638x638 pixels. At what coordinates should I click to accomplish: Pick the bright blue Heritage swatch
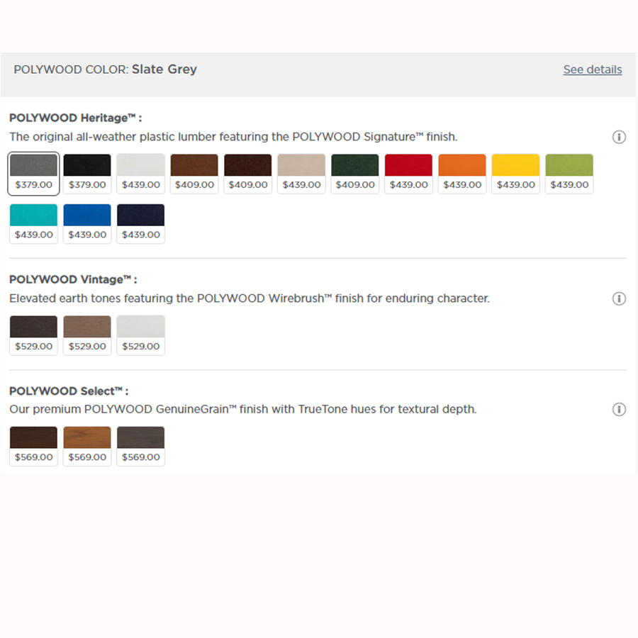click(87, 223)
